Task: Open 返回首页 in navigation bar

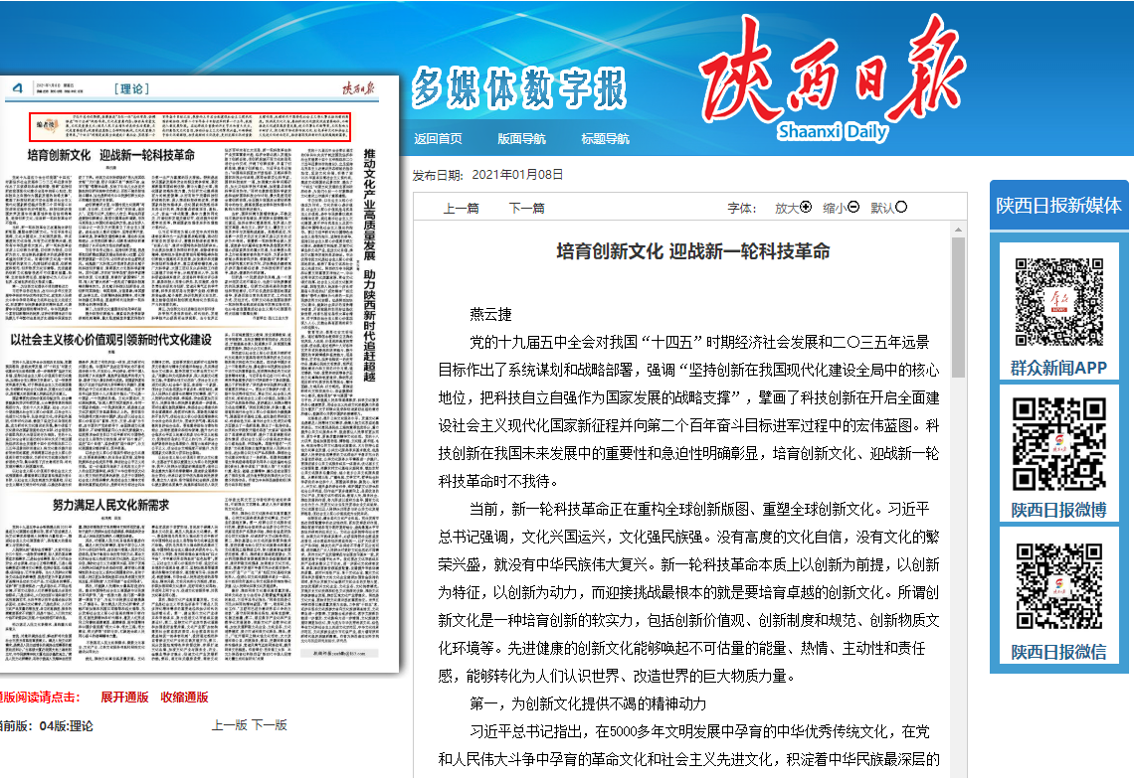Action: pos(439,139)
